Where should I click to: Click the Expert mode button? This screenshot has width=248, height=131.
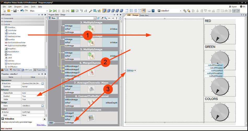coord(233,6)
